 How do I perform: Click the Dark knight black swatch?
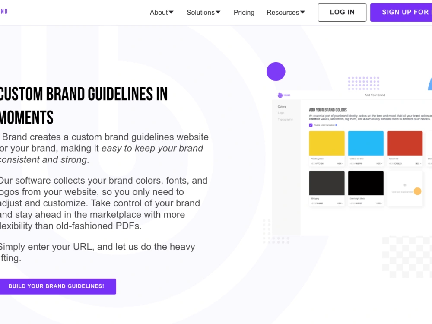(366, 183)
